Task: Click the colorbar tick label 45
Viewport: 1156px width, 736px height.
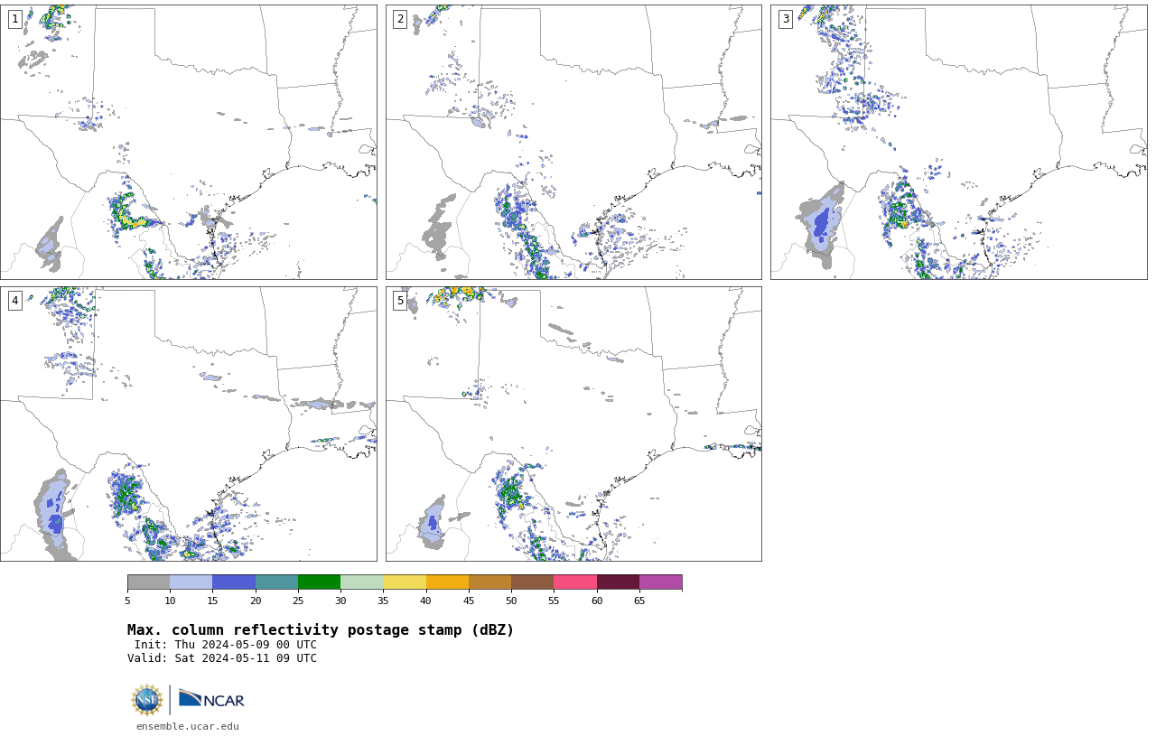Action: click(x=469, y=601)
